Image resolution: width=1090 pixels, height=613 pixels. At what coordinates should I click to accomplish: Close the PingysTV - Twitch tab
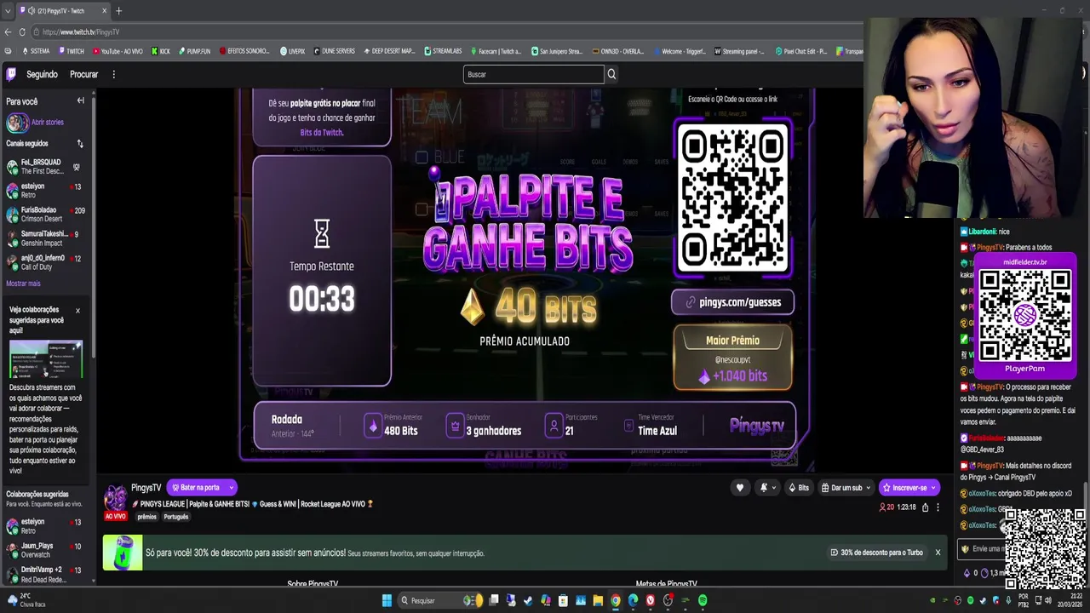[105, 11]
